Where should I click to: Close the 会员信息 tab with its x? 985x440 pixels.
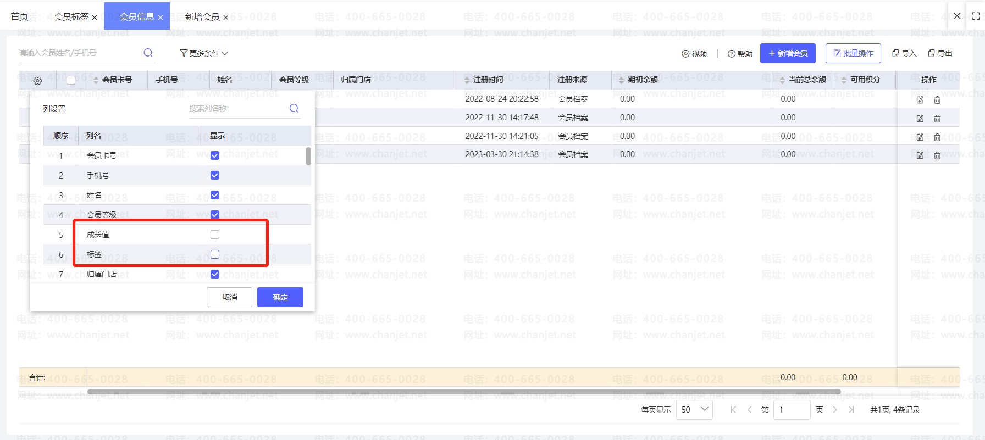161,18
